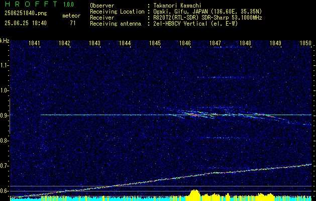Click the 2506251840.png filename
The height and width of the screenshot is (201, 316).
pyautogui.click(x=26, y=14)
